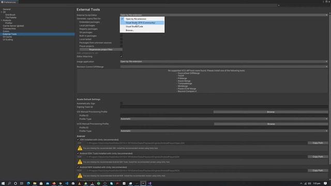The image size is (331, 186).
Task: Switch to Unity editor in the taskbar
Action: pos(143,183)
